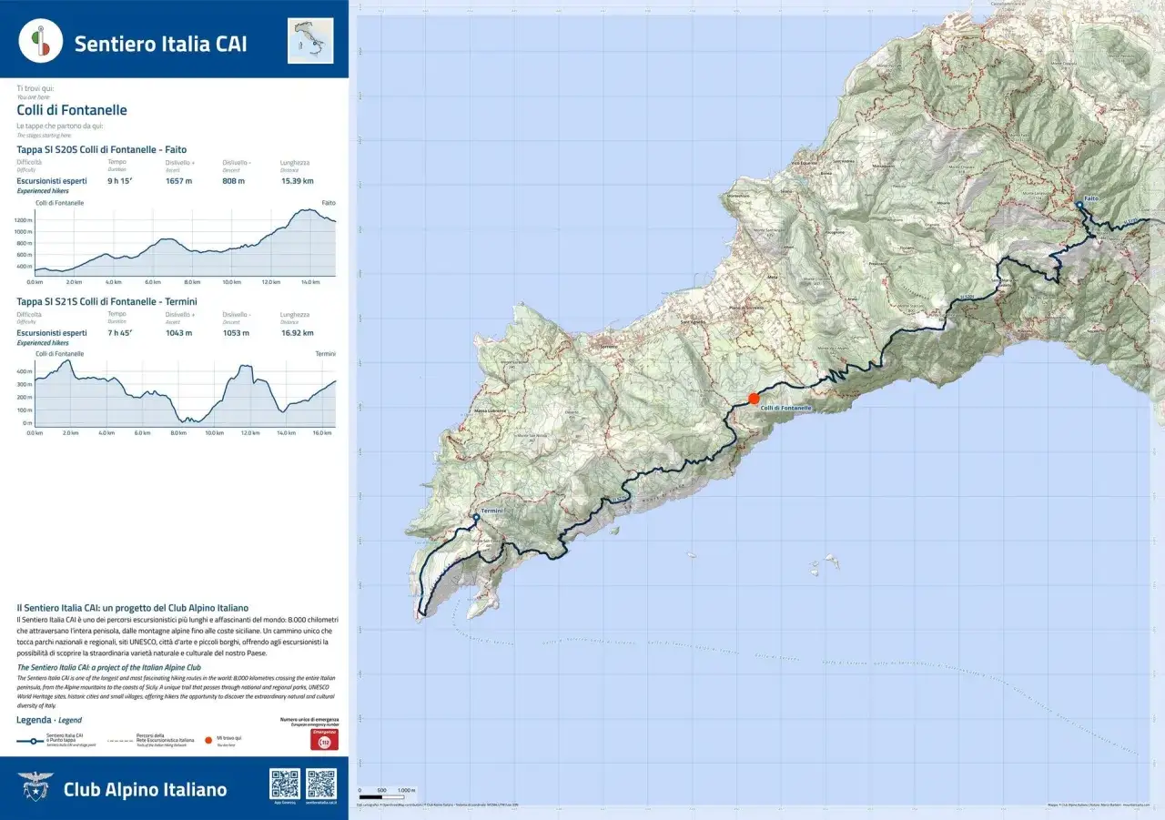Viewport: 1165px width, 820px height.
Task: Click the 'Vico Equense' label on the map
Action: click(x=803, y=164)
